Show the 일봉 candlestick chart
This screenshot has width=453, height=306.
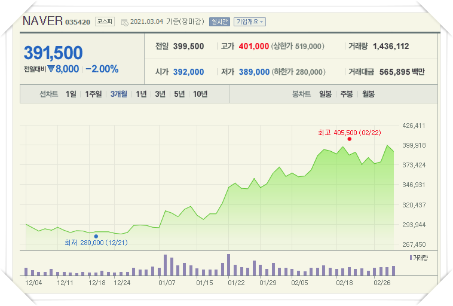325,94
